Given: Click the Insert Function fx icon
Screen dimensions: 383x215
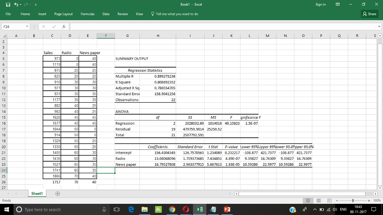Looking at the screenshot, I should (64, 27).
